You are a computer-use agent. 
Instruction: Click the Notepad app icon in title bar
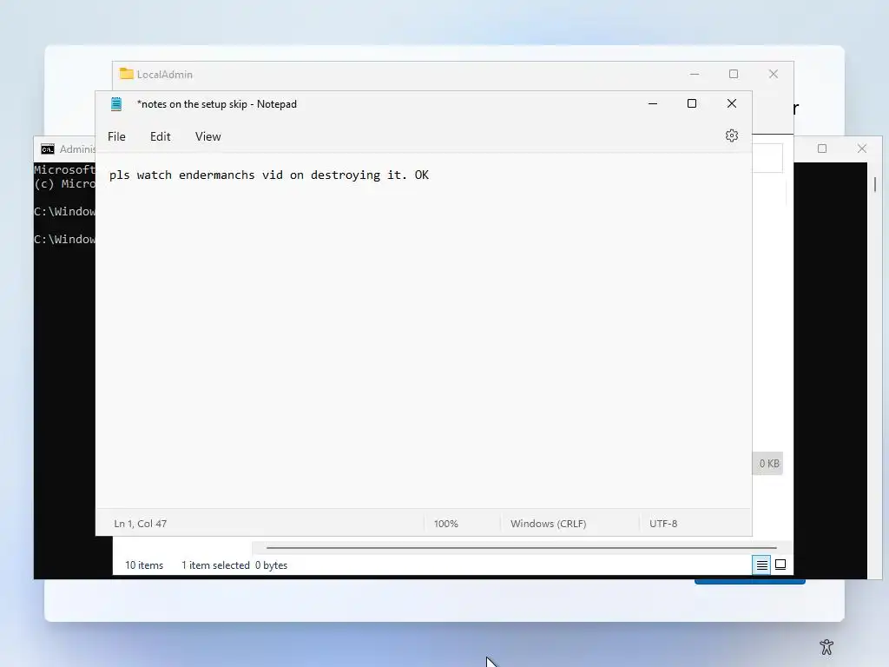(x=116, y=104)
